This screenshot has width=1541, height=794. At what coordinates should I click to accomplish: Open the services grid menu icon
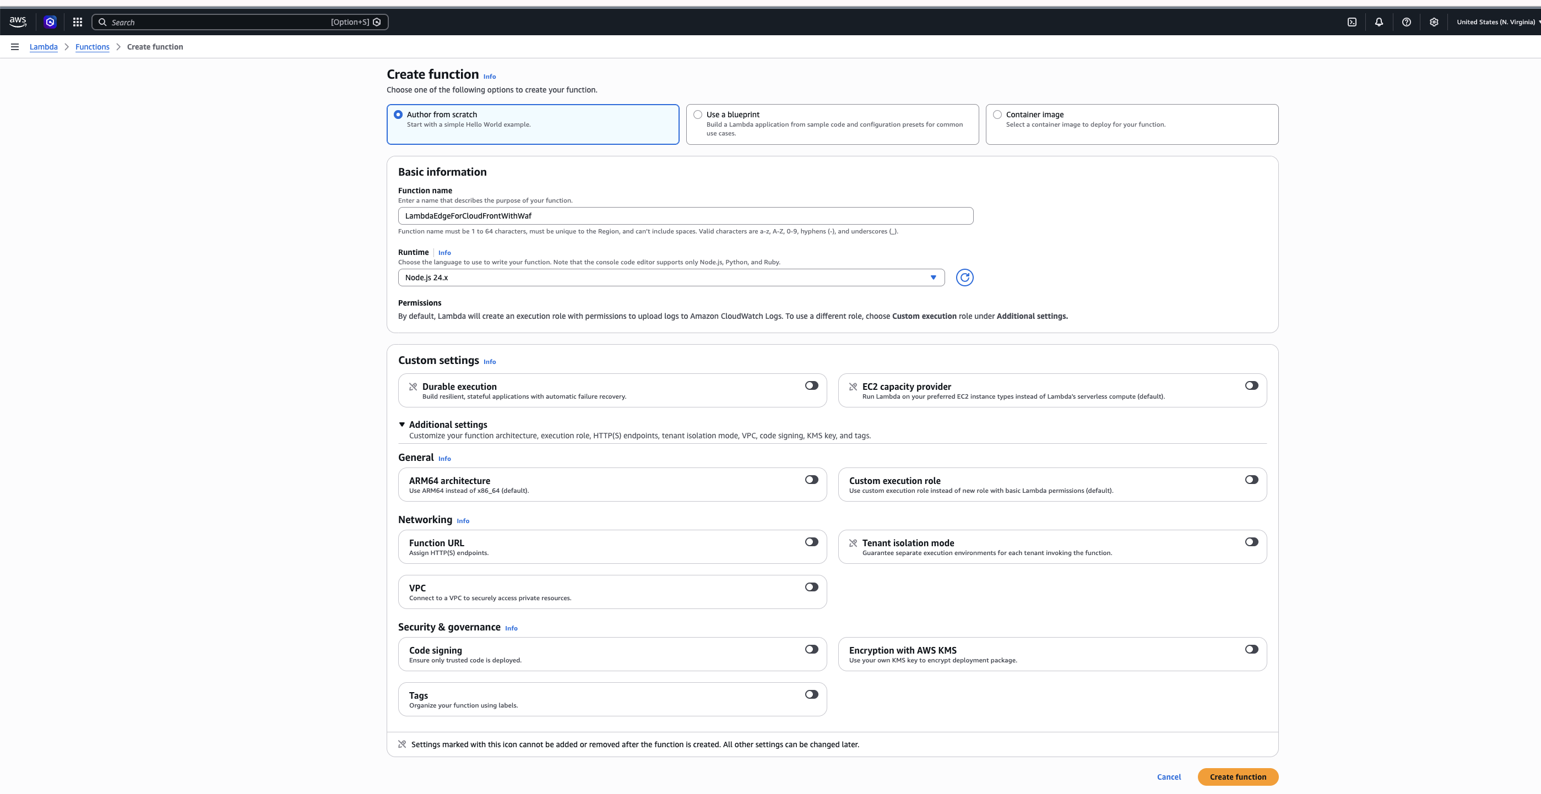pos(78,22)
